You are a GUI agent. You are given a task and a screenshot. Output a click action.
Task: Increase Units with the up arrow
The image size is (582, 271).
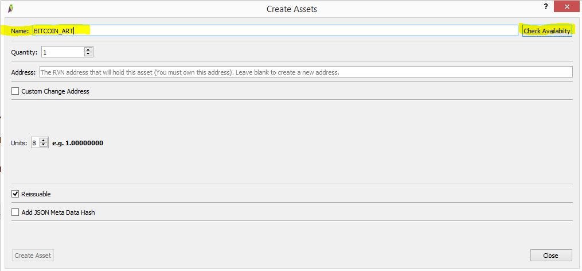pos(44,141)
